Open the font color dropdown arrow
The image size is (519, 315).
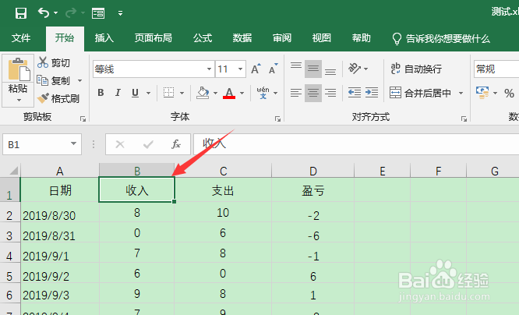tap(242, 93)
